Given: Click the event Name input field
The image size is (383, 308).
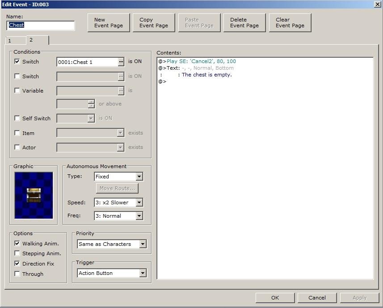Looking at the screenshot, I should [41, 25].
